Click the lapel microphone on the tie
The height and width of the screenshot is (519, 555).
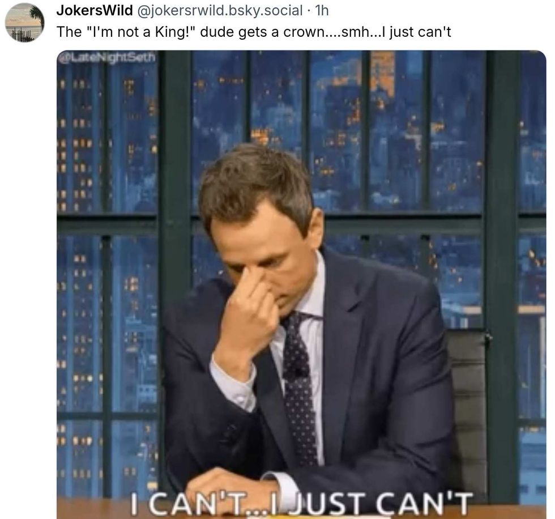point(297,371)
